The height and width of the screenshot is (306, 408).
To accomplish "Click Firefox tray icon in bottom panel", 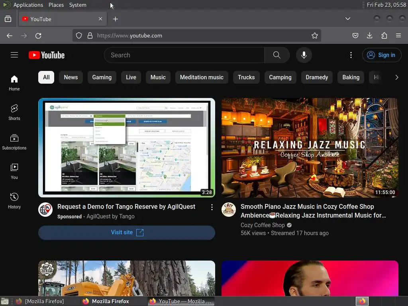I will pos(362,301).
